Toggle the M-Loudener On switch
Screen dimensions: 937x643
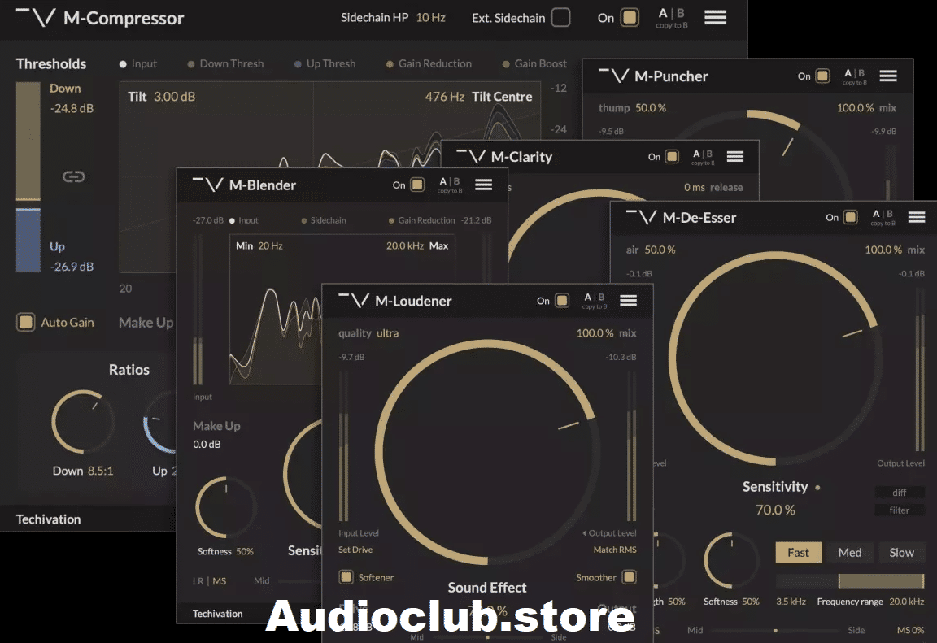pyautogui.click(x=562, y=300)
